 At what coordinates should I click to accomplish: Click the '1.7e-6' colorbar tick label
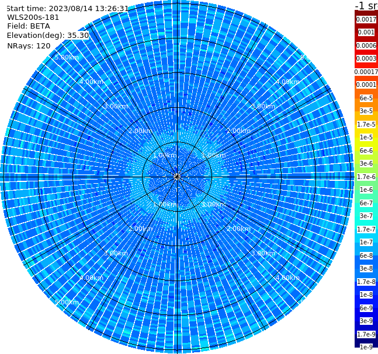[x=366, y=177]
